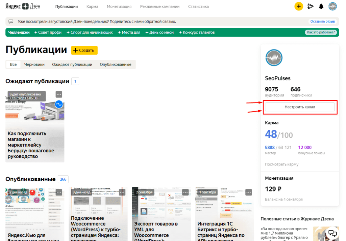The image size is (346, 241).
Task: Click the speech bubble icon in feedback banner
Action: (11, 22)
